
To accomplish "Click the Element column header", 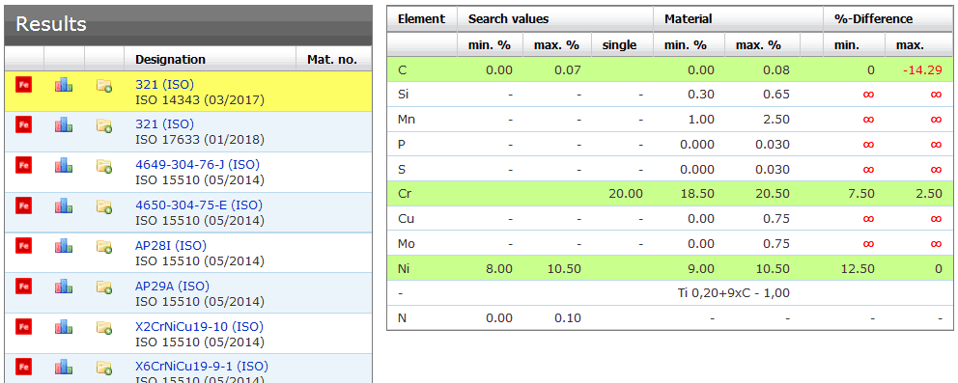I will click(422, 19).
